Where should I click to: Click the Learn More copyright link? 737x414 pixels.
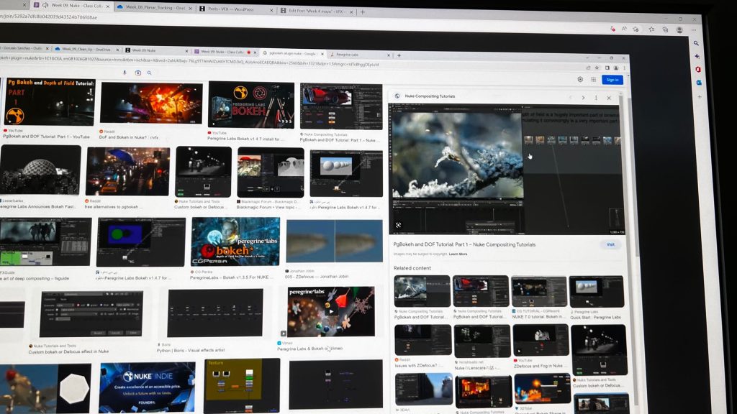[458, 254]
